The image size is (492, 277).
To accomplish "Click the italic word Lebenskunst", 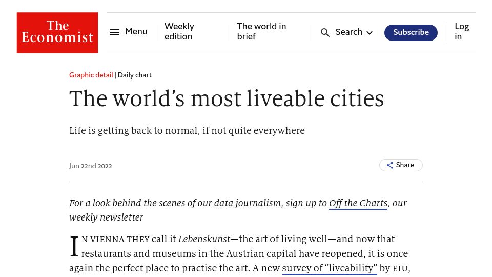I will click(x=204, y=239).
